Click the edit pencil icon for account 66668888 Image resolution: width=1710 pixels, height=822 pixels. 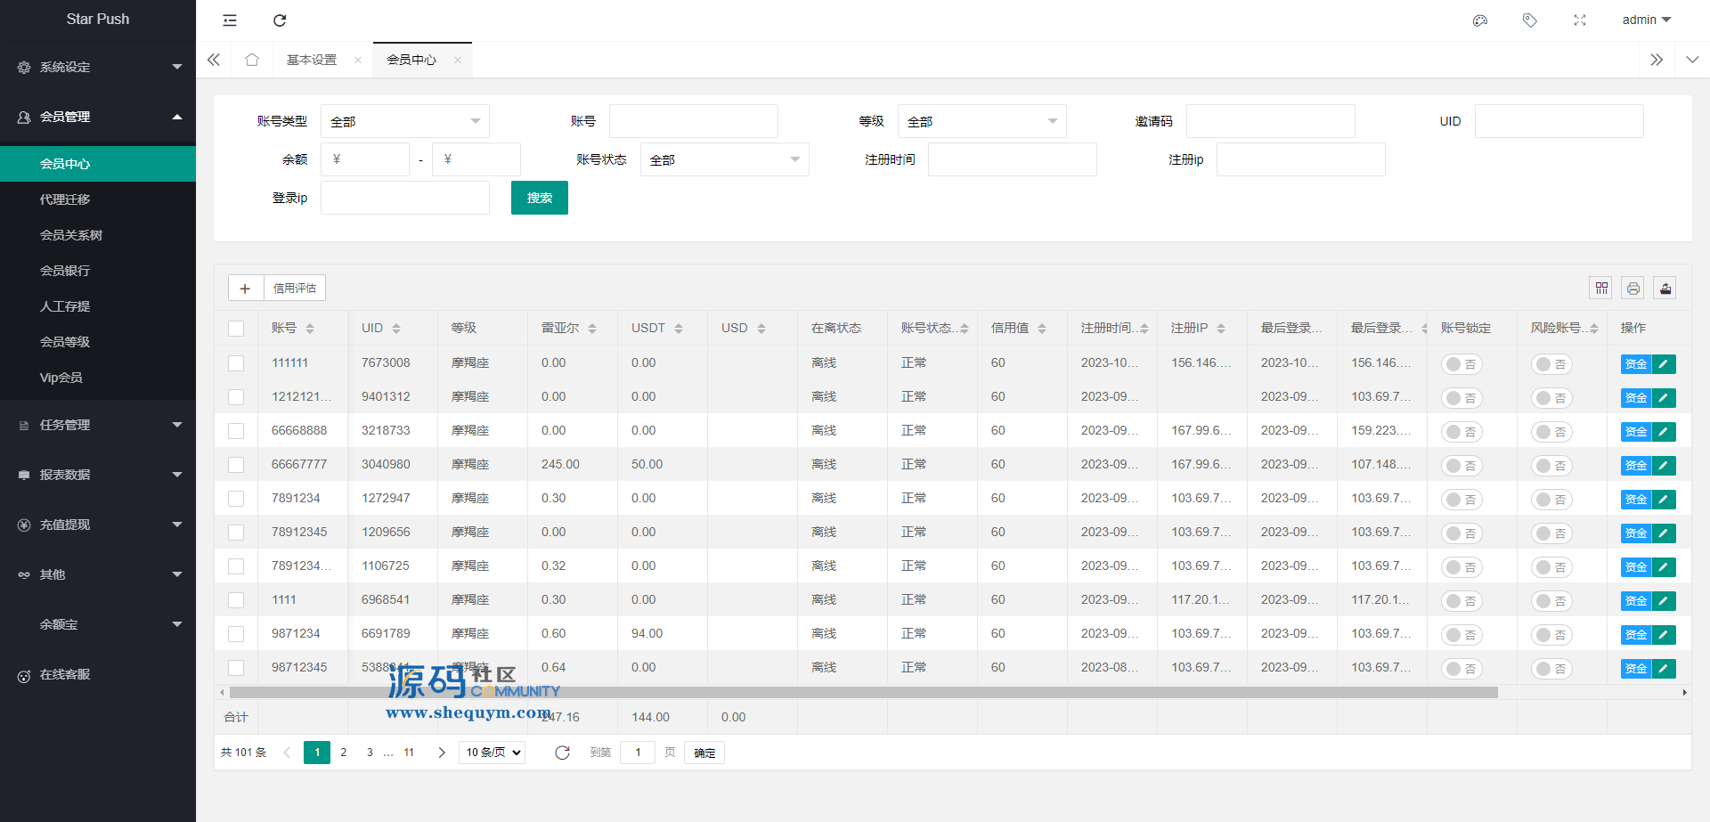coord(1664,431)
